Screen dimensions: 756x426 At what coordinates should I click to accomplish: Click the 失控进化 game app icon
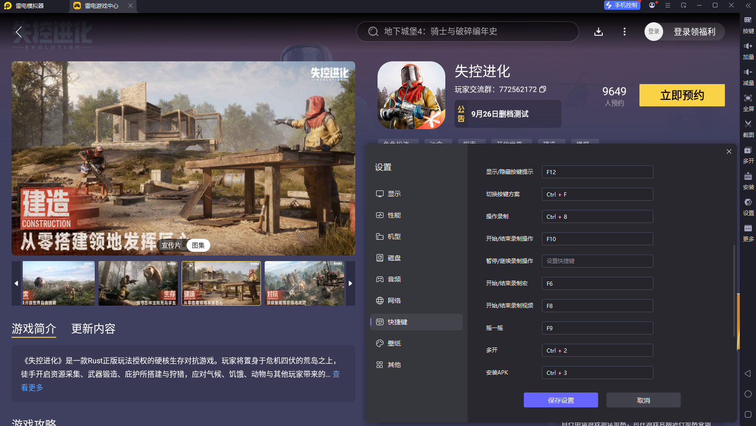(411, 95)
